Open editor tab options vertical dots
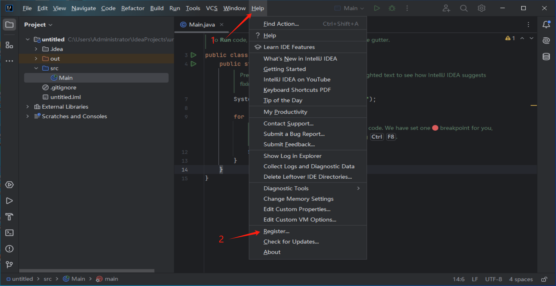556x286 pixels. point(528,25)
